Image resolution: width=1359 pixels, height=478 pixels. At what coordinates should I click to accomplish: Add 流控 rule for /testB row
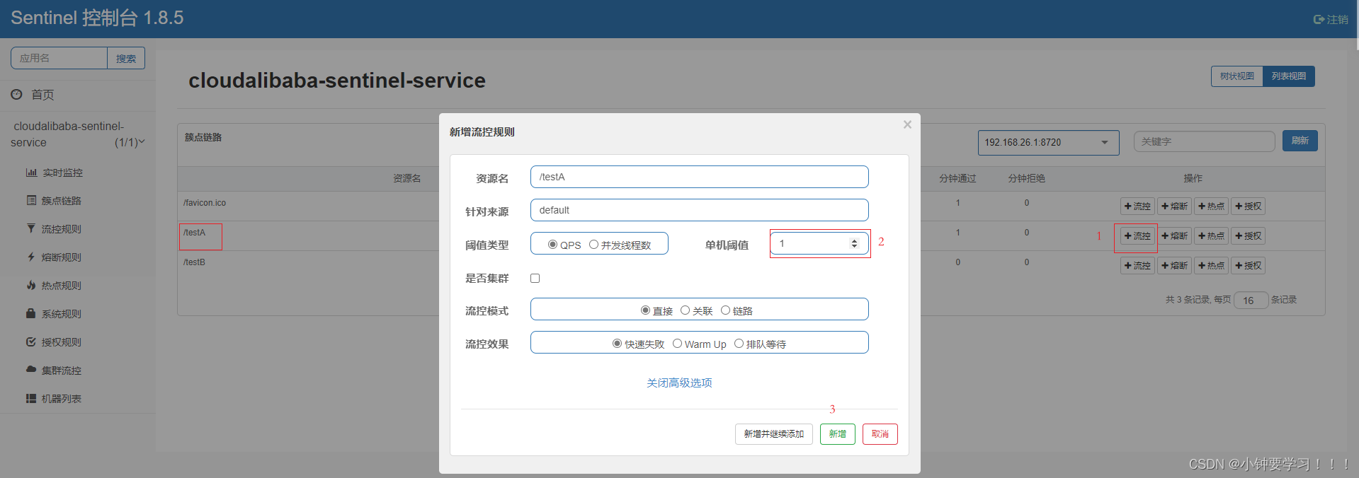(x=1137, y=266)
